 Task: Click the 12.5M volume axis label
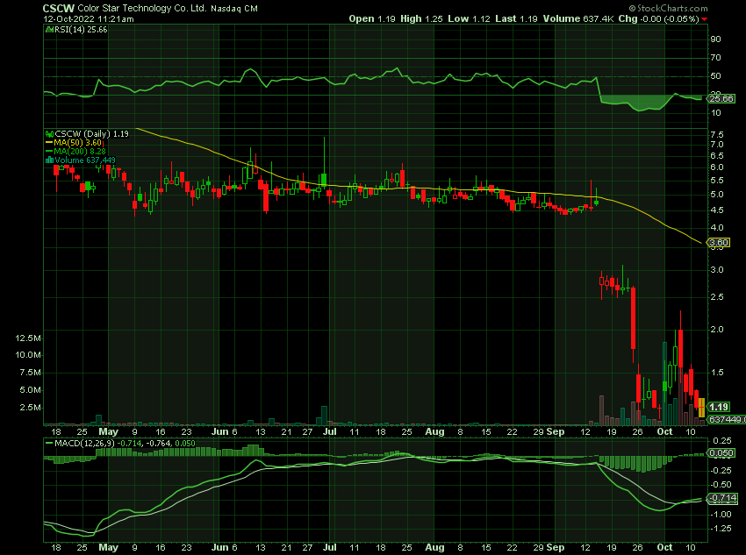coord(28,338)
